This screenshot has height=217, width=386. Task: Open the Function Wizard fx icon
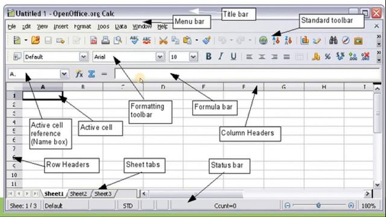[x=79, y=74]
